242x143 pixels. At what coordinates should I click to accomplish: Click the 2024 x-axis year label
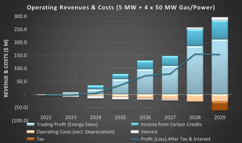(96, 117)
